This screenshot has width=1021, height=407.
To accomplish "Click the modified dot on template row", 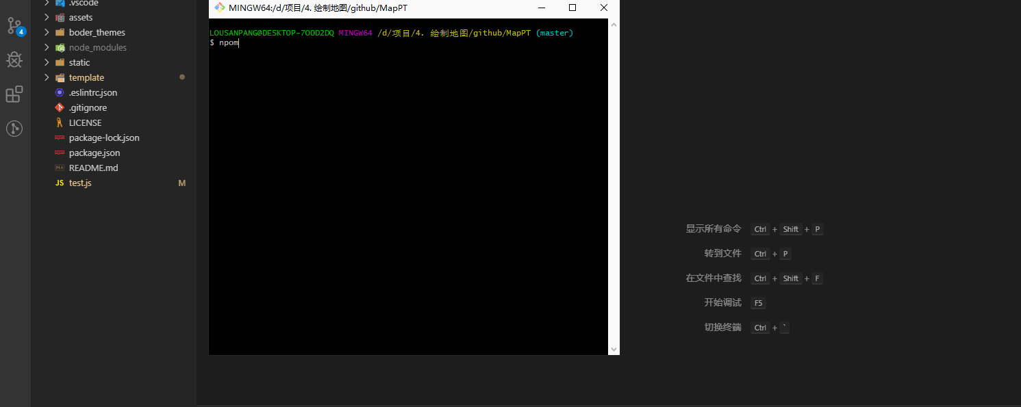I will tap(182, 77).
